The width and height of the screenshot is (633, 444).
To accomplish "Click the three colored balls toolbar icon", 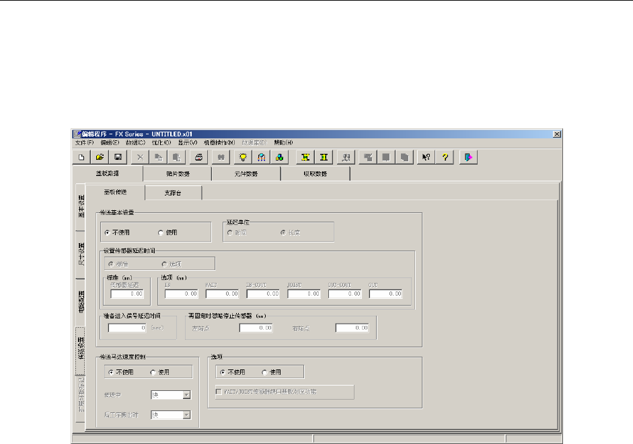I will 279,157.
